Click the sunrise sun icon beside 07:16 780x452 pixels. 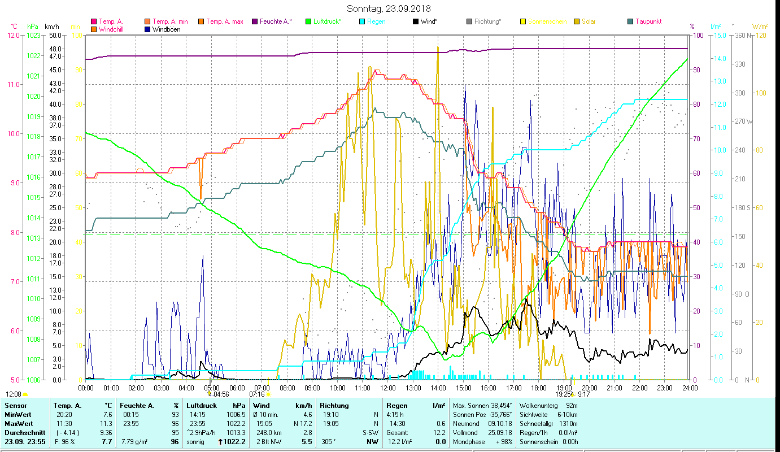click(x=268, y=394)
